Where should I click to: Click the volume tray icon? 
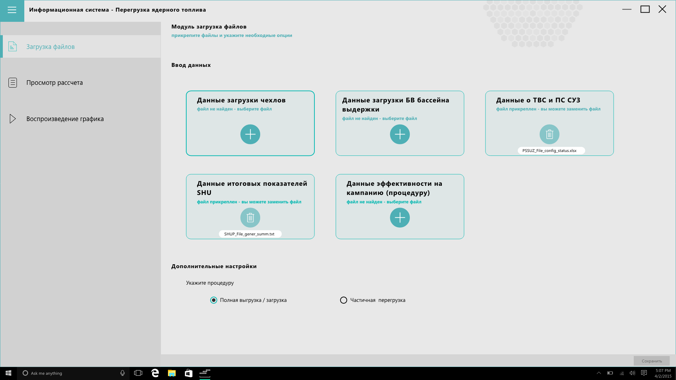(632, 373)
